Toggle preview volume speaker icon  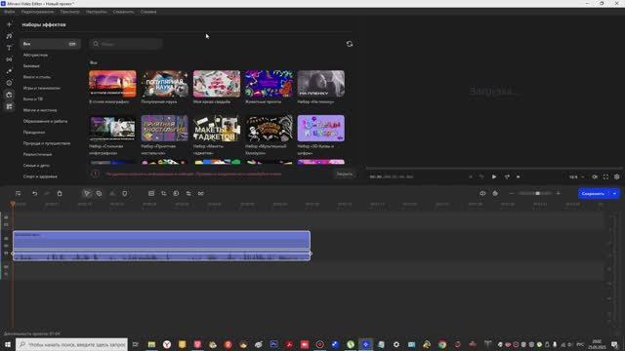tap(595, 177)
